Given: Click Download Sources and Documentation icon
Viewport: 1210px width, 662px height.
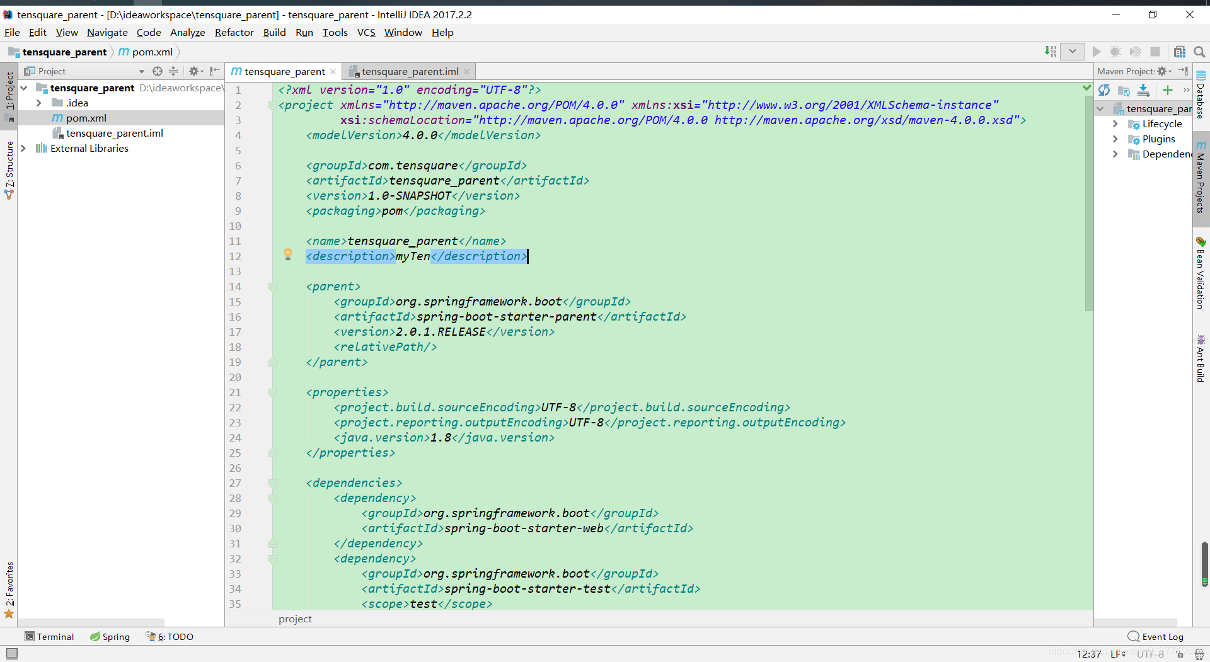Looking at the screenshot, I should point(1144,91).
